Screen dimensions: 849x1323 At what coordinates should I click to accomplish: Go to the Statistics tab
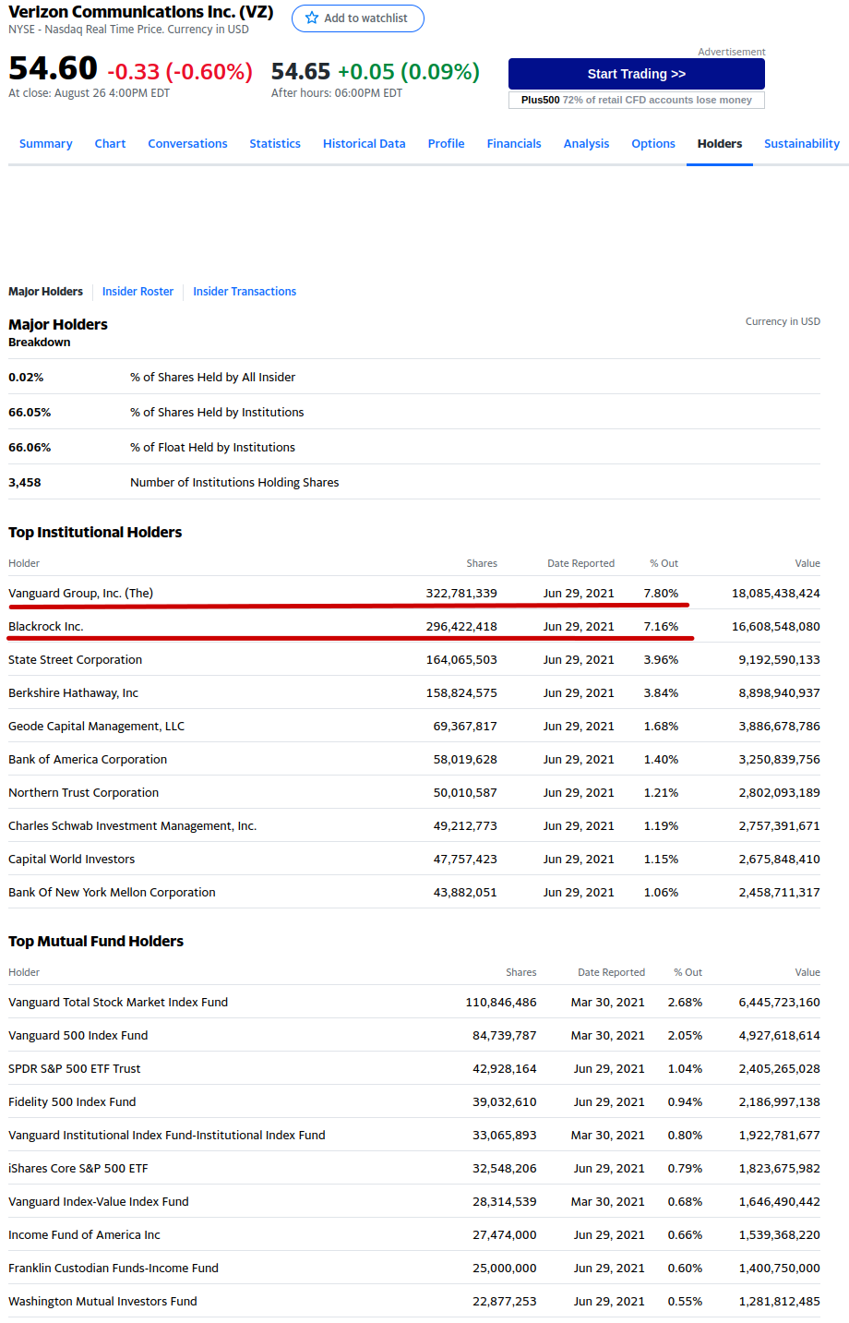click(275, 144)
